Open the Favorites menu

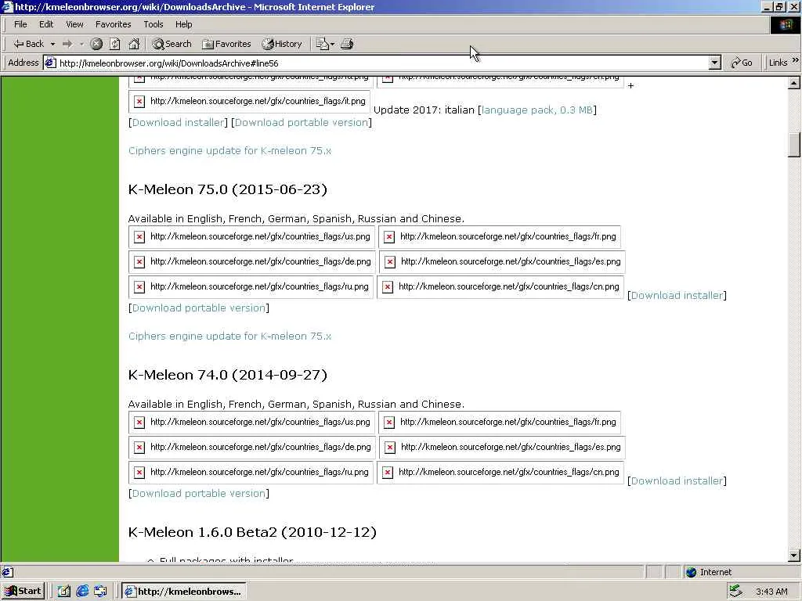[x=113, y=24]
